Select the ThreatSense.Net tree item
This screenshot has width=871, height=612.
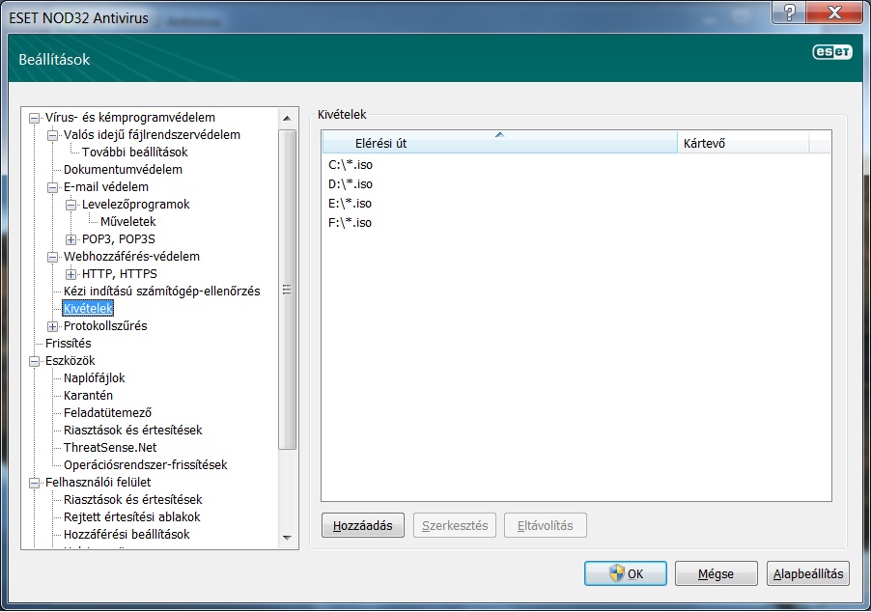[x=109, y=448]
